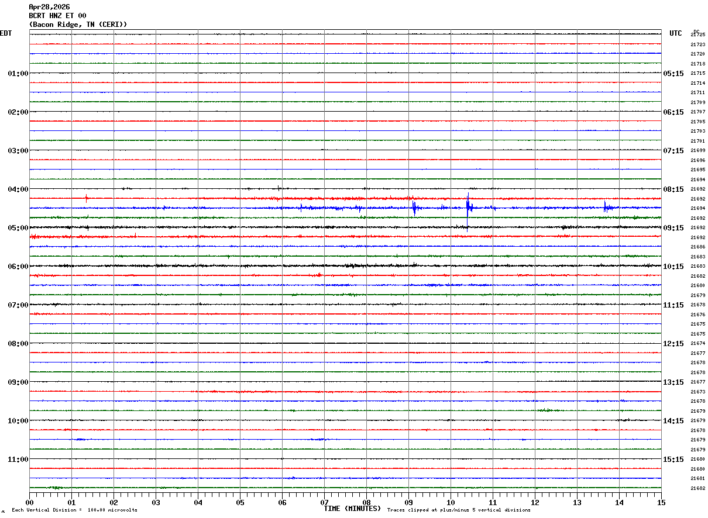708x518 pixels.
Task: Click the 15:15 UTC row label
Action: (673, 460)
